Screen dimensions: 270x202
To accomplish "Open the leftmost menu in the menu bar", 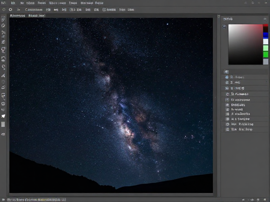I will point(3,3).
